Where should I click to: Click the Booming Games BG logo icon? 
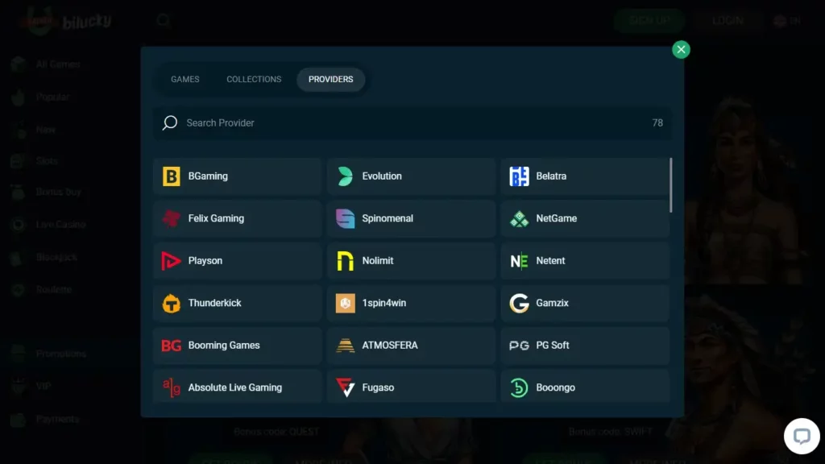(x=171, y=346)
